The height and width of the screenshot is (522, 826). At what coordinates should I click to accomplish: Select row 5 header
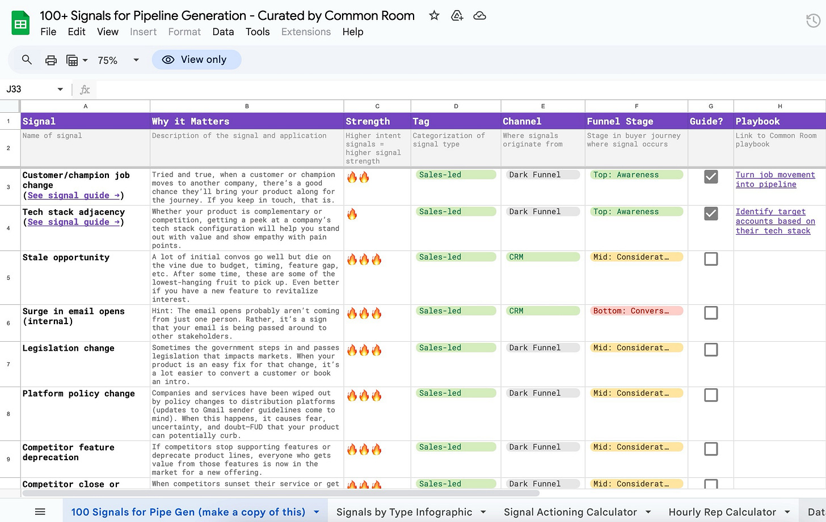9,278
